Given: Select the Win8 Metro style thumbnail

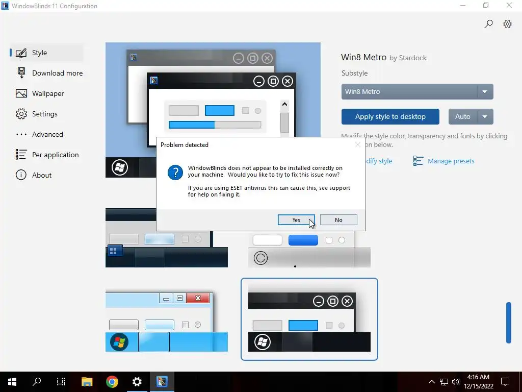Looking at the screenshot, I should (x=309, y=320).
